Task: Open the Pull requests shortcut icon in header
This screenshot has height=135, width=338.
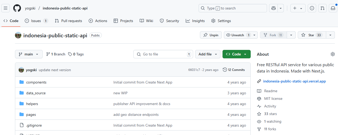Action: [322, 8]
